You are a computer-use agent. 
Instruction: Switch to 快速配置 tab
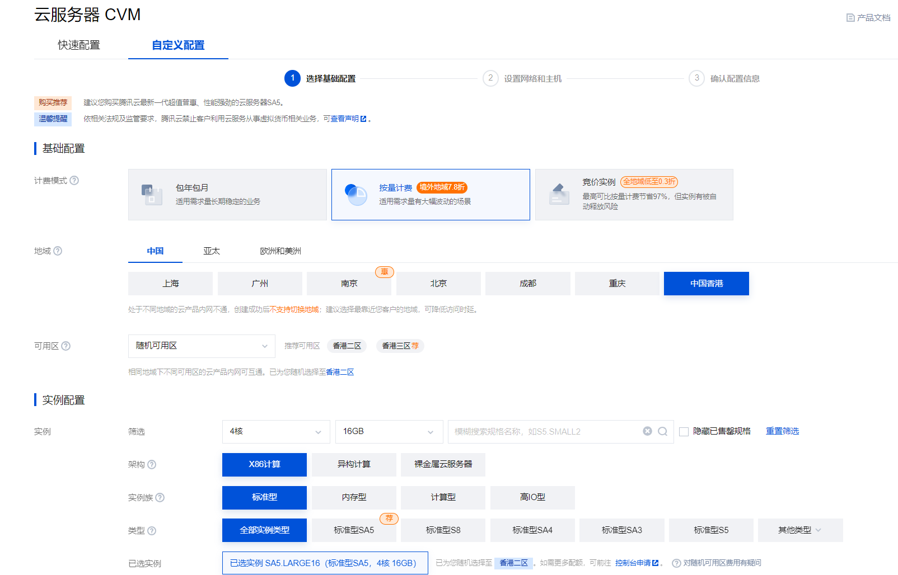pos(79,45)
